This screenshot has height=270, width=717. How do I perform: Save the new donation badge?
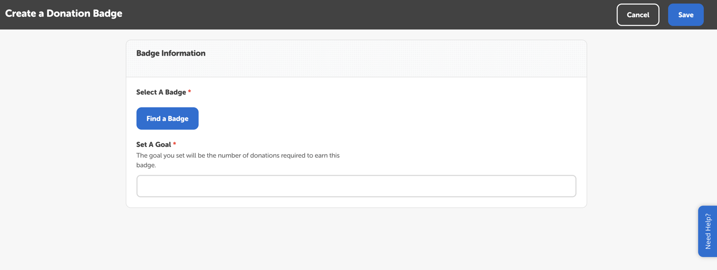tap(686, 15)
